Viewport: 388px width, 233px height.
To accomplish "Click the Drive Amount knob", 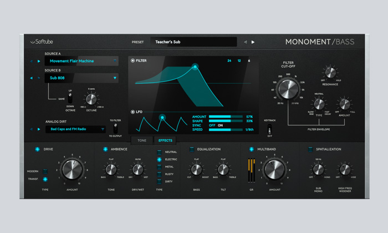I will (72, 170).
